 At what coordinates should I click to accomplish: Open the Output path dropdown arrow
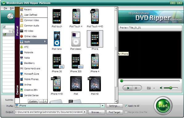click(85, 112)
